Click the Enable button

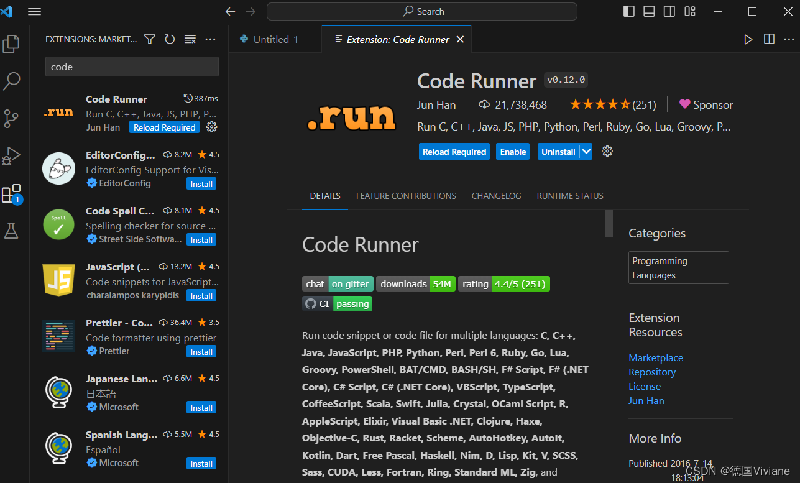pyautogui.click(x=513, y=152)
